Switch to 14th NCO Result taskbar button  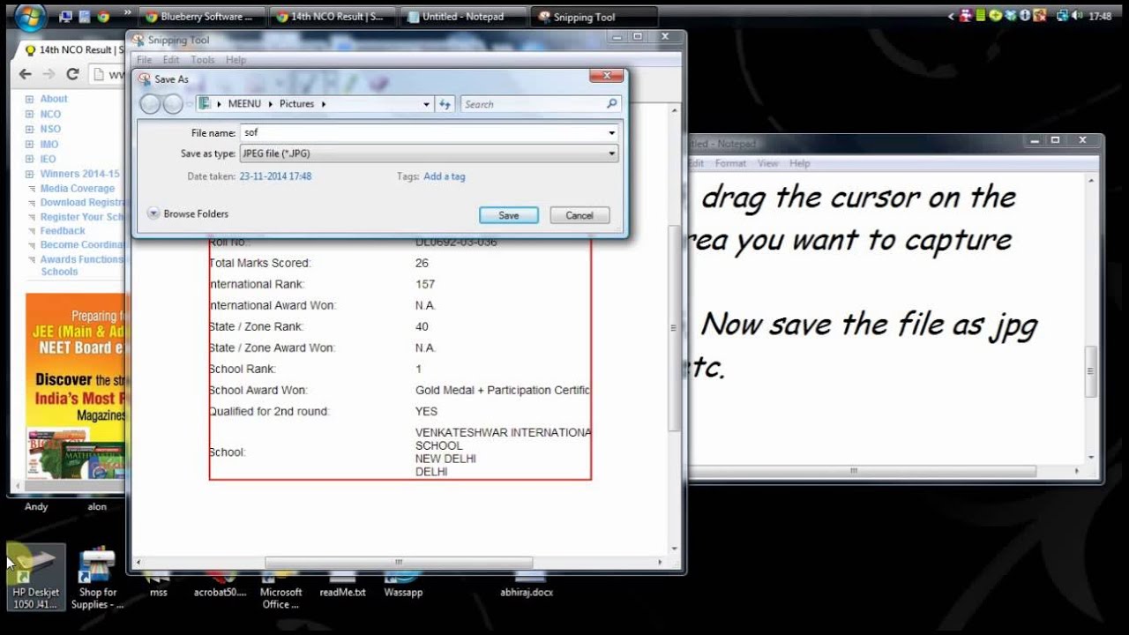point(332,17)
